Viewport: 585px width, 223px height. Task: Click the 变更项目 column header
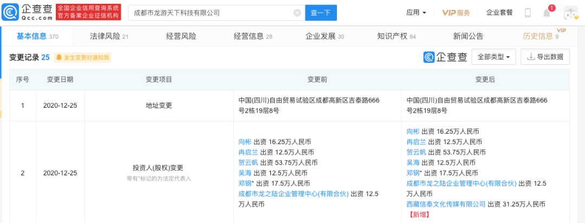click(x=159, y=80)
